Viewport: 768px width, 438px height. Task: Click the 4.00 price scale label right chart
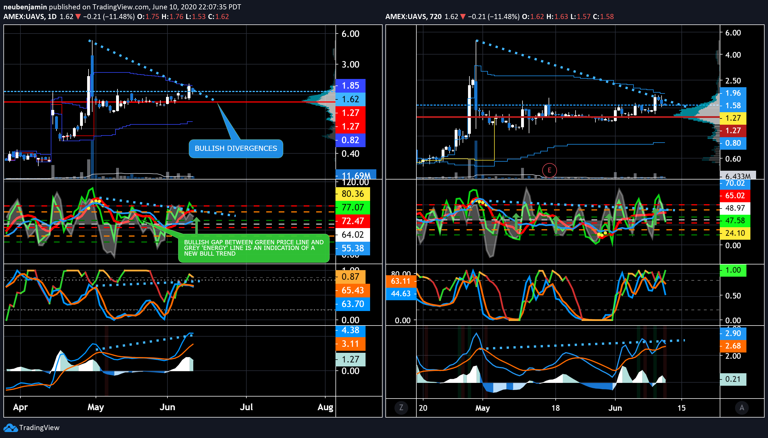pyautogui.click(x=733, y=55)
